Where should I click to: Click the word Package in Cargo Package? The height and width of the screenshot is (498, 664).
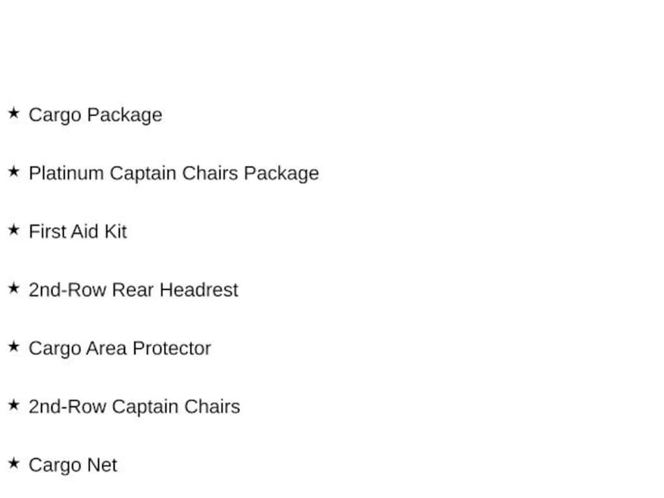(x=124, y=115)
